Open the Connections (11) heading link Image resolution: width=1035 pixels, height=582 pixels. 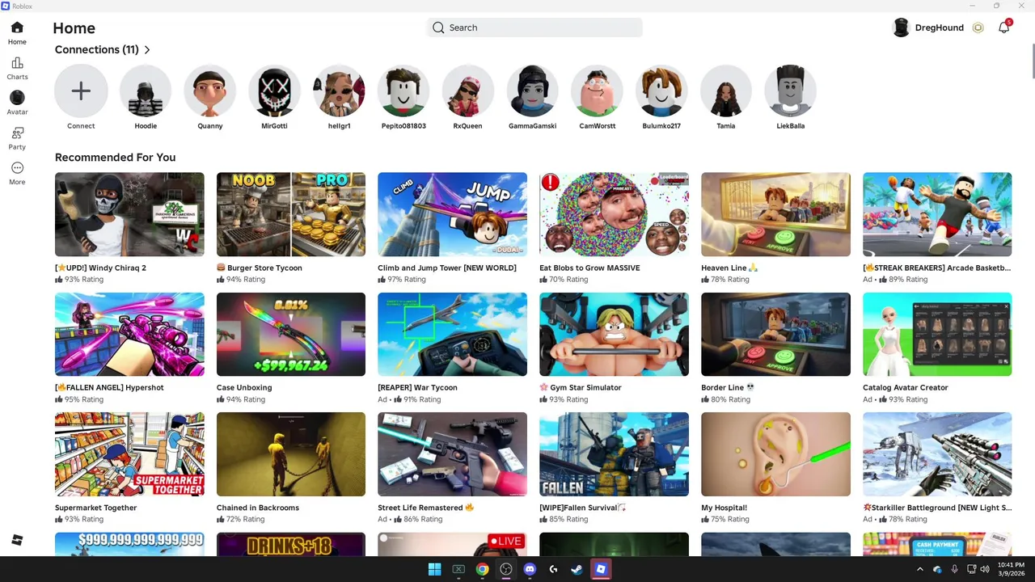point(97,49)
